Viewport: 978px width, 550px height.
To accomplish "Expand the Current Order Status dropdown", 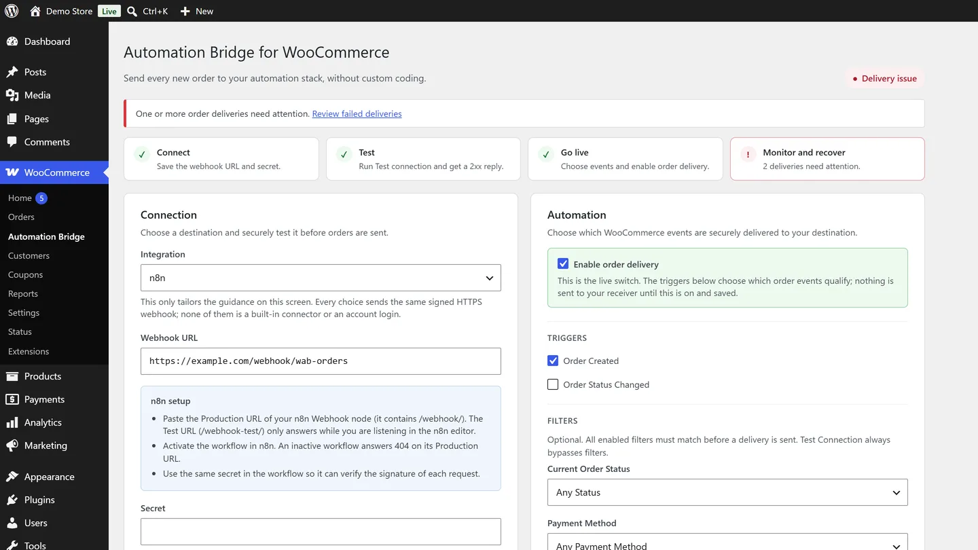I will 727,492.
